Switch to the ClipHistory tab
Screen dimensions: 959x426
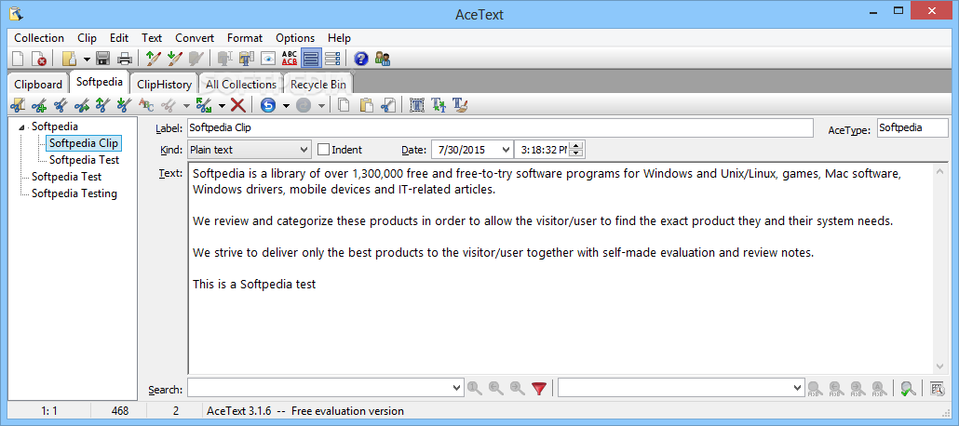click(164, 85)
